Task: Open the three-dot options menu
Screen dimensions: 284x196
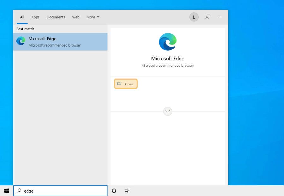Action: tap(219, 17)
